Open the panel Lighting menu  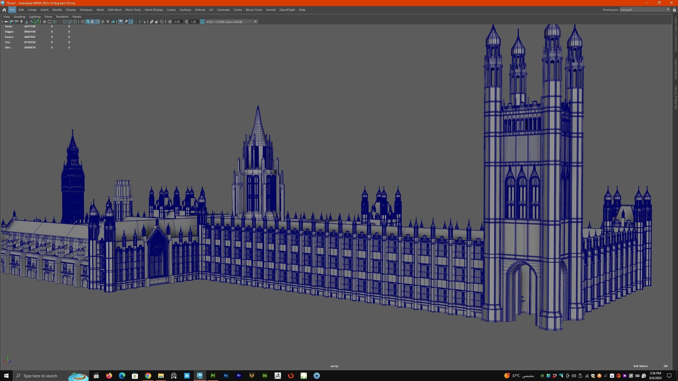pyautogui.click(x=35, y=17)
